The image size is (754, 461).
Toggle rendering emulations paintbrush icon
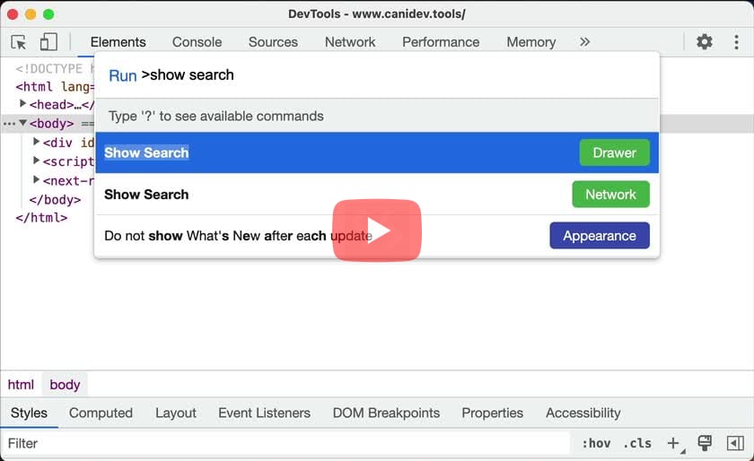(705, 443)
